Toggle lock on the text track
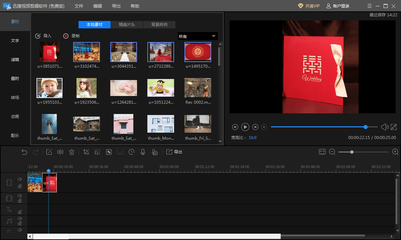 coord(20,212)
